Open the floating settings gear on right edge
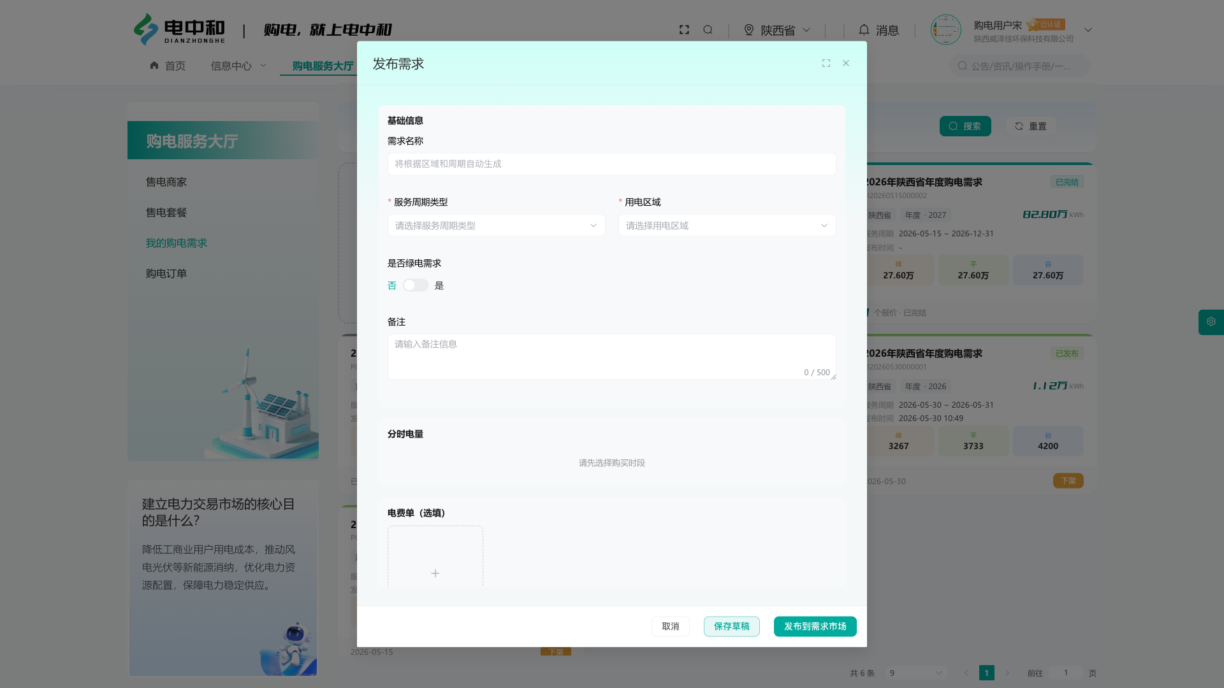The image size is (1224, 688). [x=1211, y=322]
